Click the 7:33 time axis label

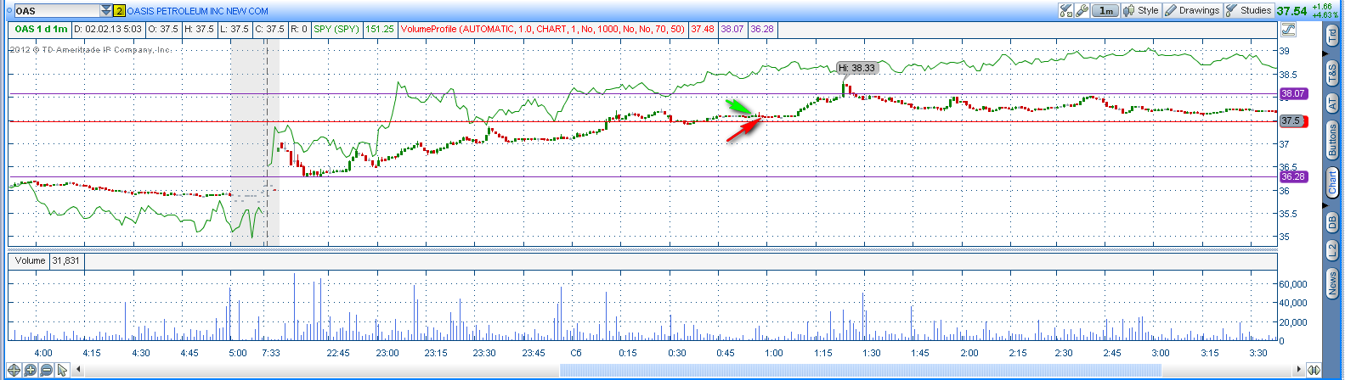270,353
